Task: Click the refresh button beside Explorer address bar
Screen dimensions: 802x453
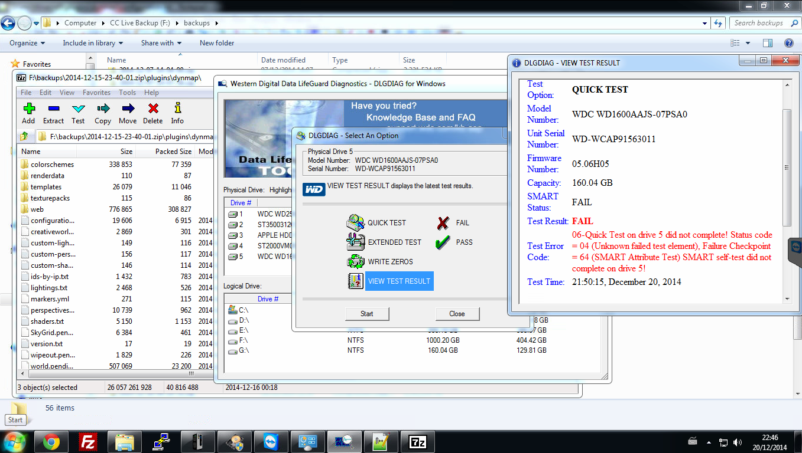Action: (718, 23)
